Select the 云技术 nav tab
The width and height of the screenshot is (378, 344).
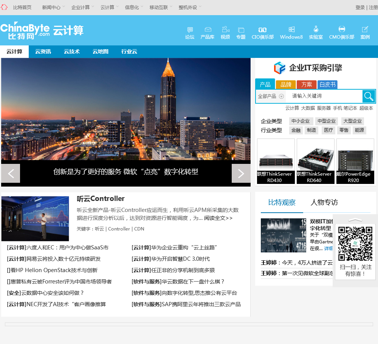coord(71,51)
